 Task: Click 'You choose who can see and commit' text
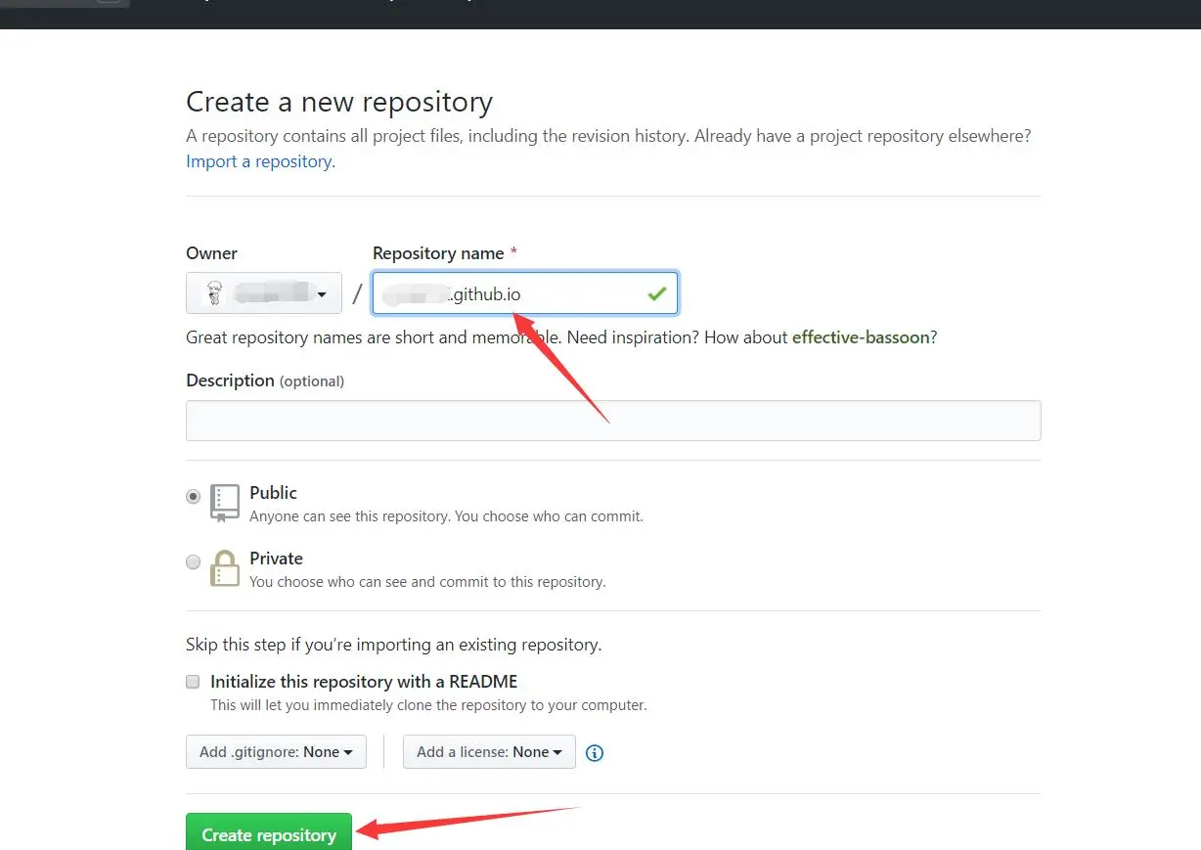click(427, 582)
